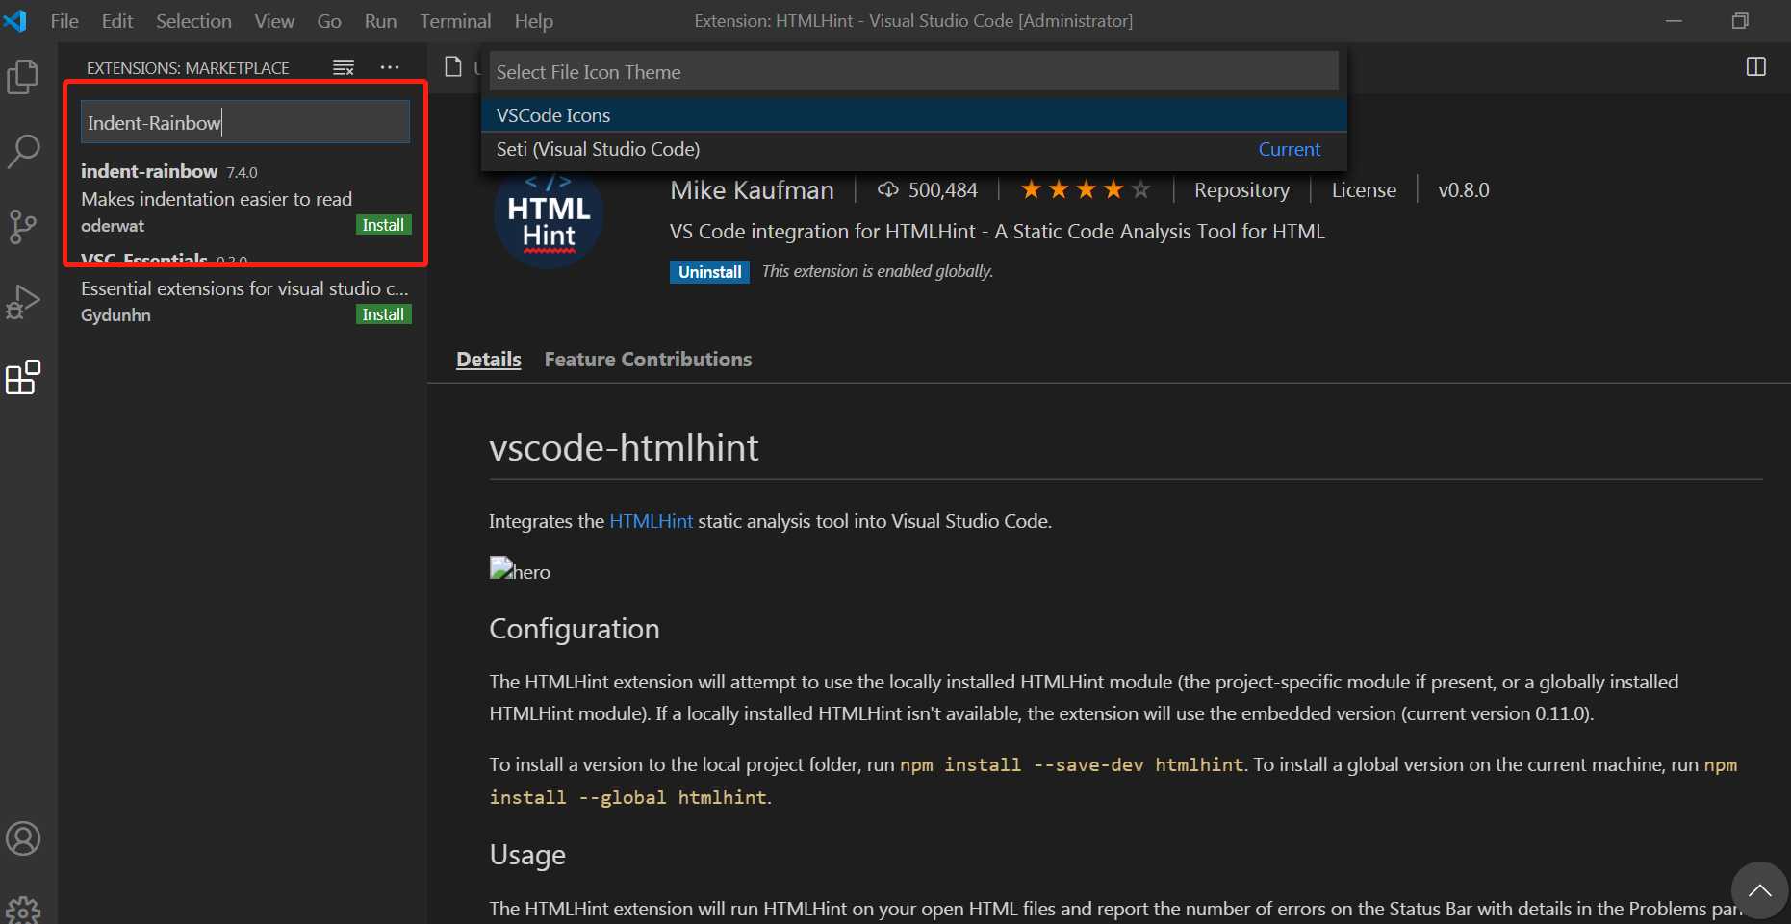This screenshot has height=924, width=1791.
Task: Click the vscode-htmlhint heading
Action: click(x=624, y=448)
